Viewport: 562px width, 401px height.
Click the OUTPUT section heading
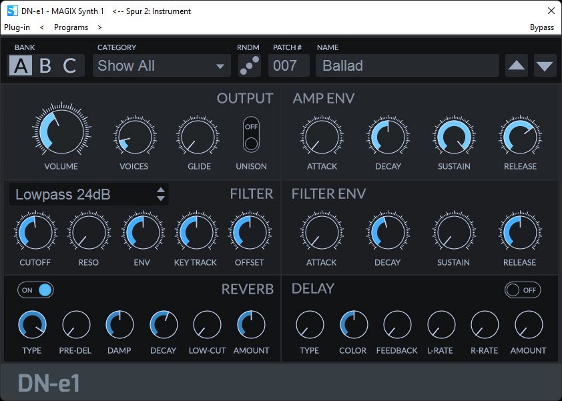tap(245, 98)
